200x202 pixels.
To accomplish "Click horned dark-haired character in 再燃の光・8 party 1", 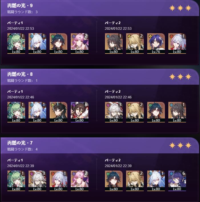I will [x=58, y=112].
